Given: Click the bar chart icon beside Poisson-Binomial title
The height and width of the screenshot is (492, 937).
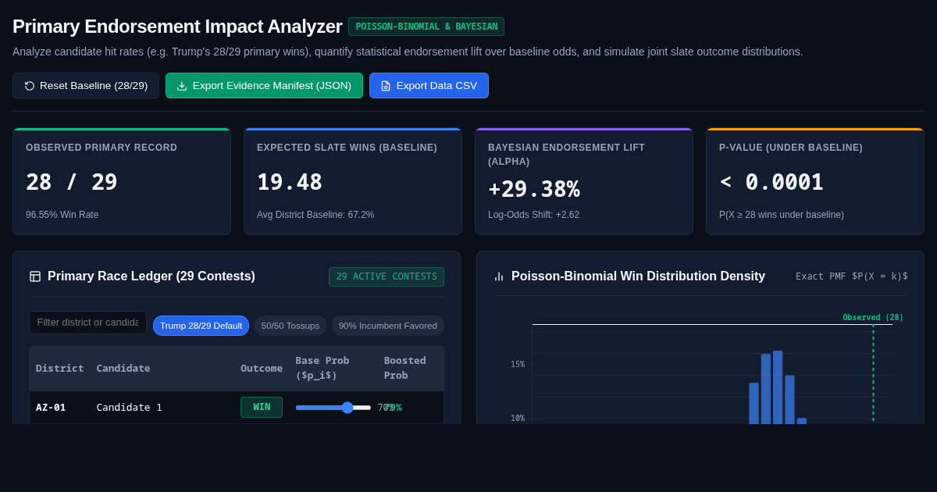Looking at the screenshot, I should pyautogui.click(x=499, y=276).
